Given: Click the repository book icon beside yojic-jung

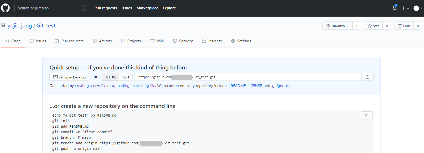Looking at the screenshot, I should point(3,26).
